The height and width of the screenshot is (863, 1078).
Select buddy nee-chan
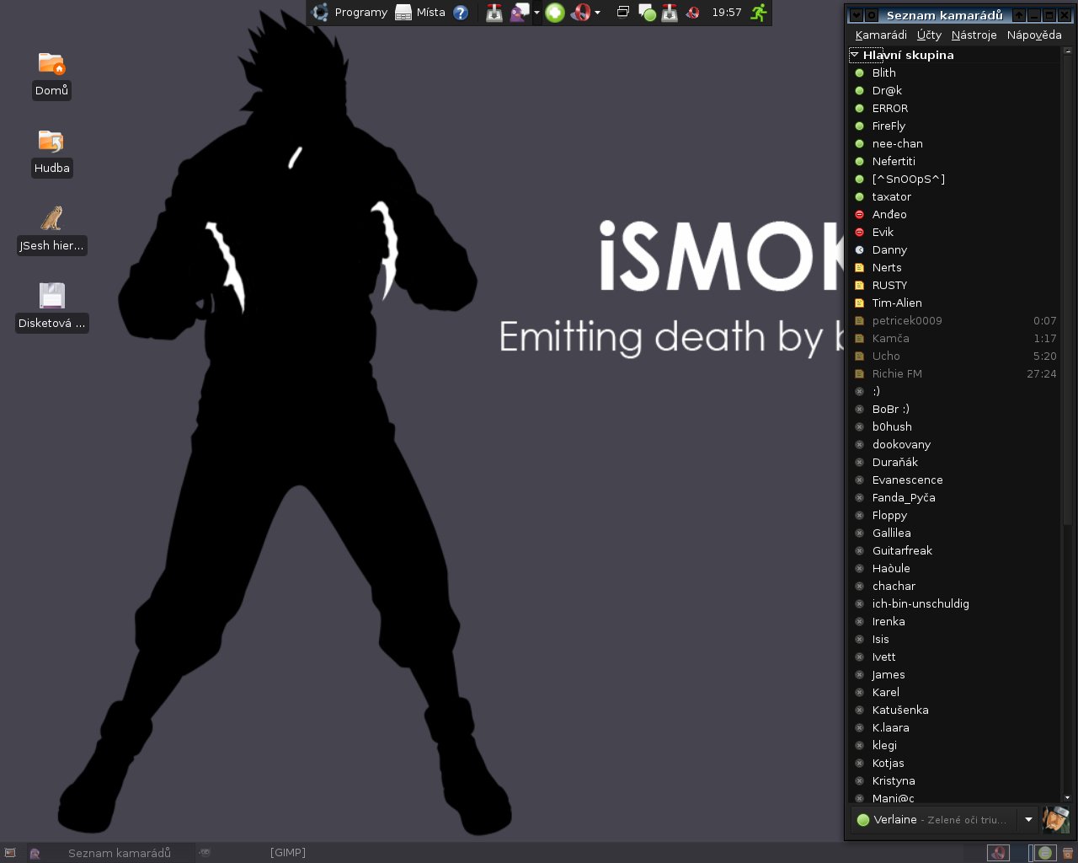[955, 143]
